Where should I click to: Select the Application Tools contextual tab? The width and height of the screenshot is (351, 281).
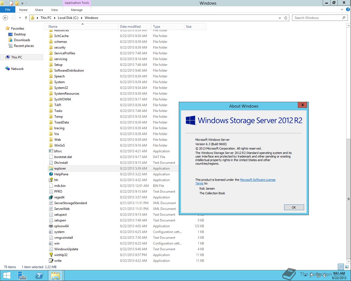click(x=77, y=3)
